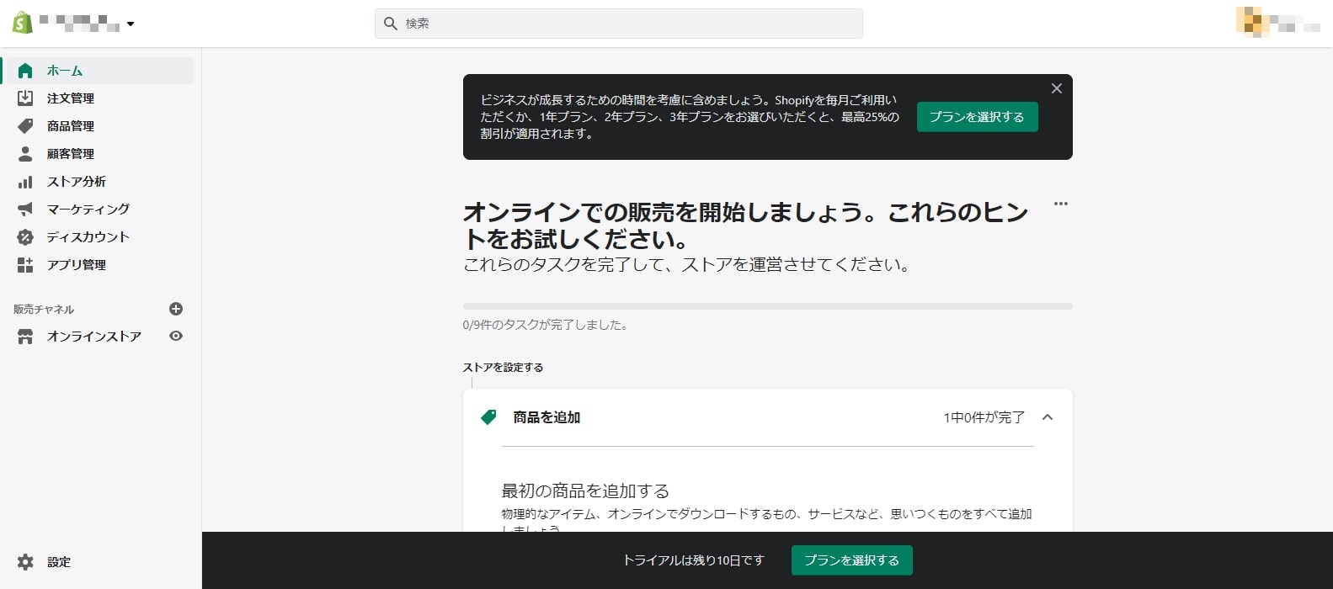Collapse the 商品を追加 section chevron
The height and width of the screenshot is (589, 1333).
point(1048,417)
